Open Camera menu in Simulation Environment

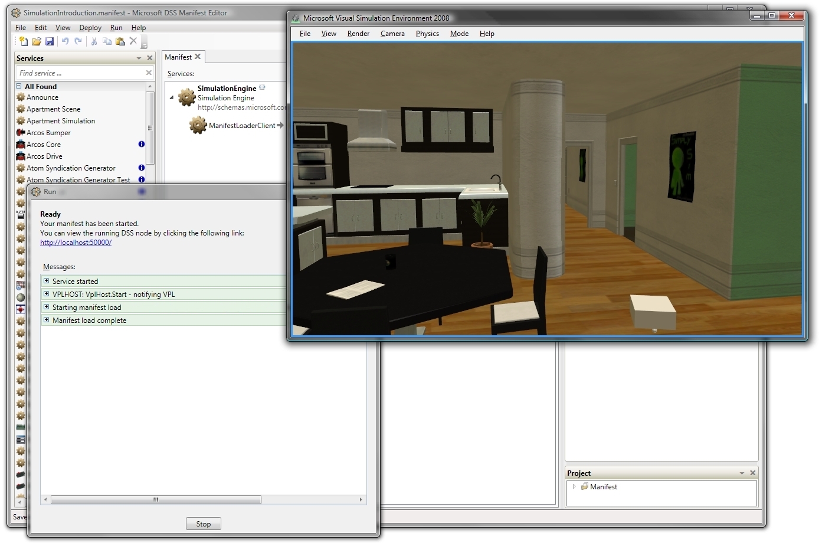[392, 34]
